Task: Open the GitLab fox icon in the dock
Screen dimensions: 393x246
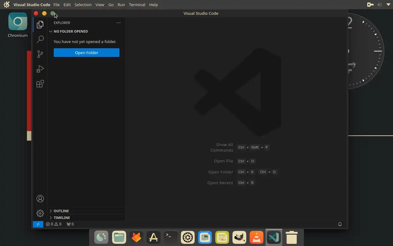Action: point(136,237)
